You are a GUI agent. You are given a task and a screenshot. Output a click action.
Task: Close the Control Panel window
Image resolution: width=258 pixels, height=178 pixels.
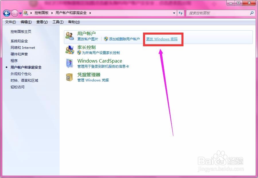coord(249,3)
